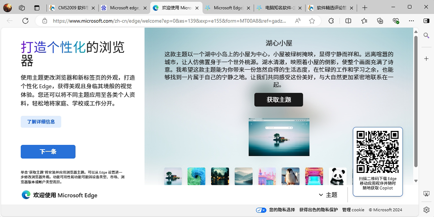Image resolution: width=434 pixels, height=217 pixels.
Task: Open the Extensions puzzle icon
Action: coord(331,21)
